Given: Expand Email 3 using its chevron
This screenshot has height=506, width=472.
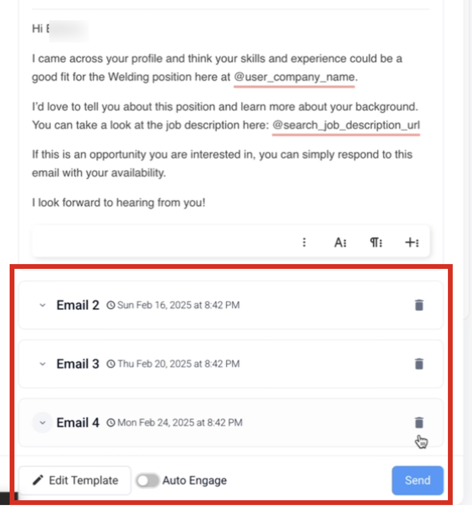Looking at the screenshot, I should click(42, 364).
